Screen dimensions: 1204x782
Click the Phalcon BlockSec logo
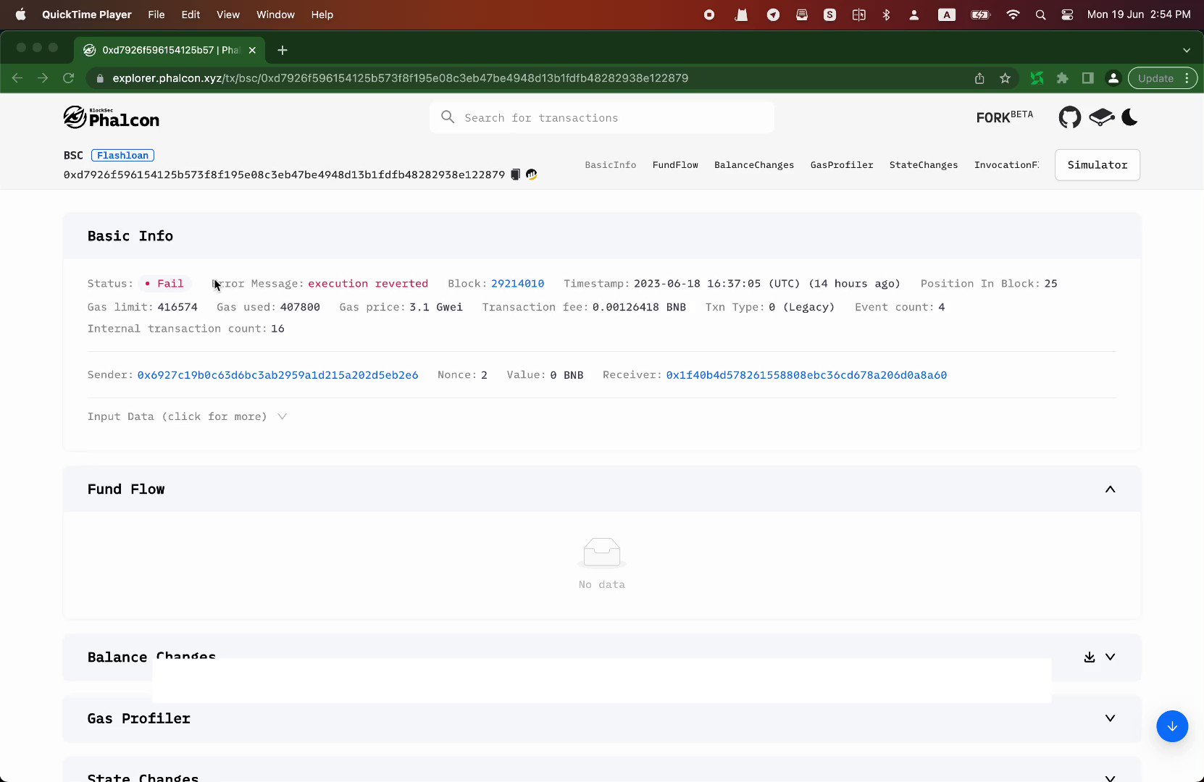pyautogui.click(x=110, y=117)
